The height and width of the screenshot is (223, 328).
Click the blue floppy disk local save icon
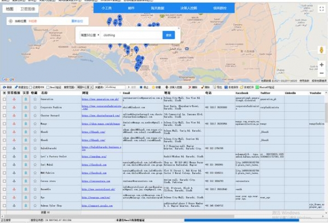coord(226,87)
